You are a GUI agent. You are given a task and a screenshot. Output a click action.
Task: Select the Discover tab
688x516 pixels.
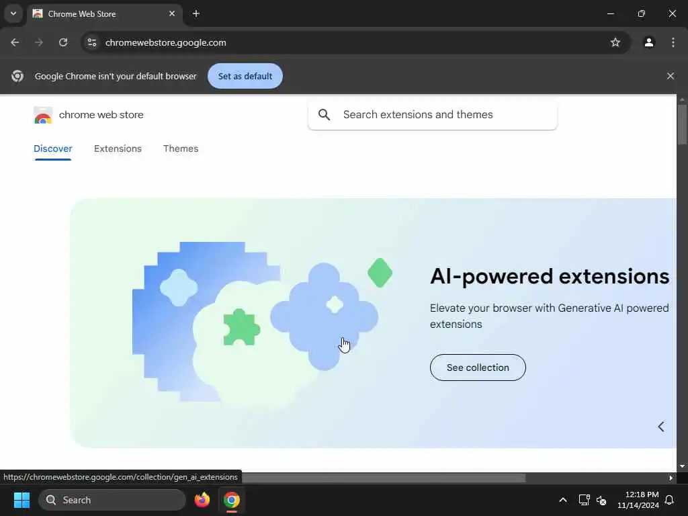52,148
